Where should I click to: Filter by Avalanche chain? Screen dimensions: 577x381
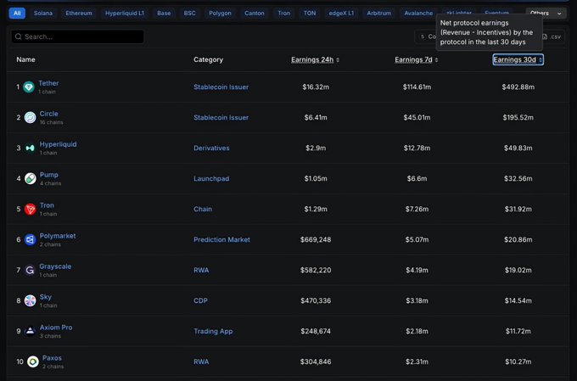point(418,14)
